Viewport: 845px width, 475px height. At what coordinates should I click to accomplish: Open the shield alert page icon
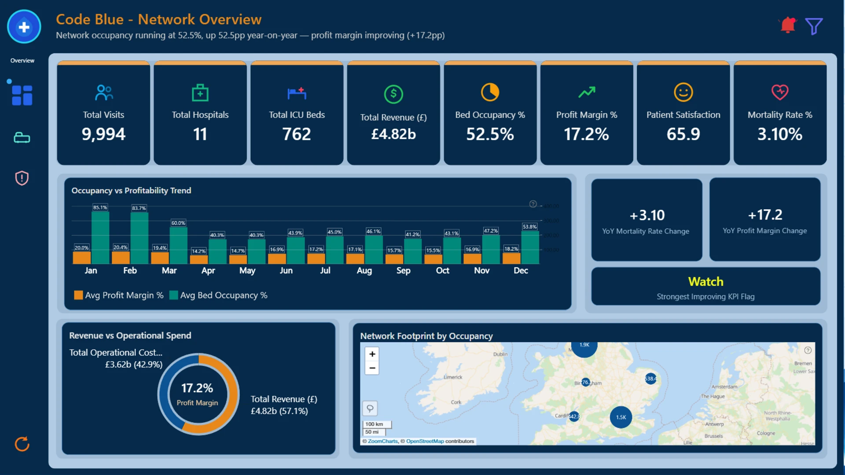click(22, 178)
